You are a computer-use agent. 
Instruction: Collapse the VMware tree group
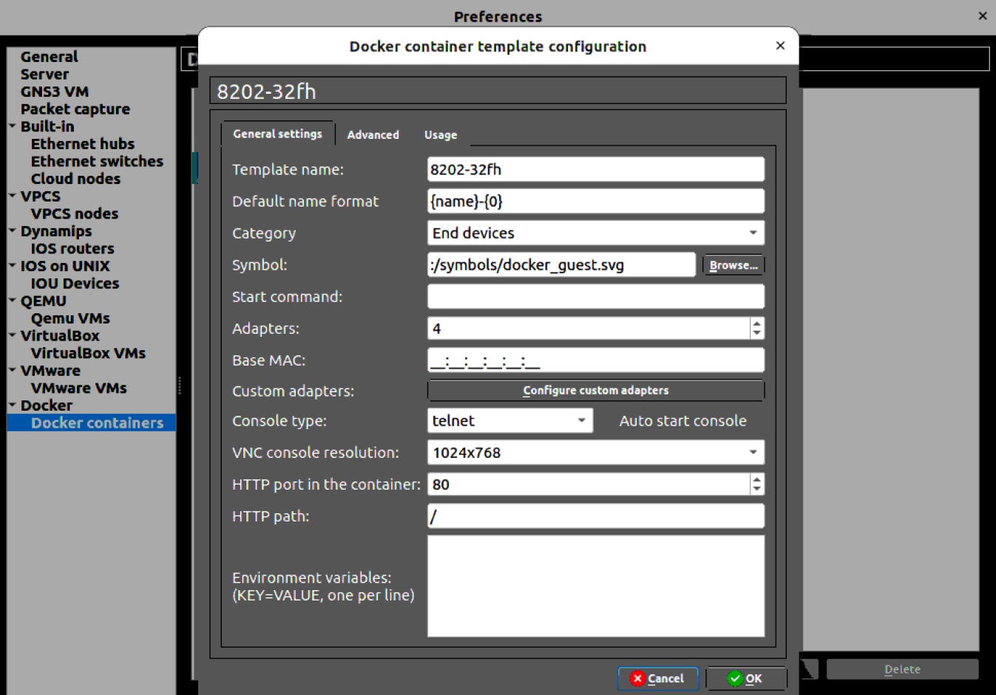coord(13,371)
